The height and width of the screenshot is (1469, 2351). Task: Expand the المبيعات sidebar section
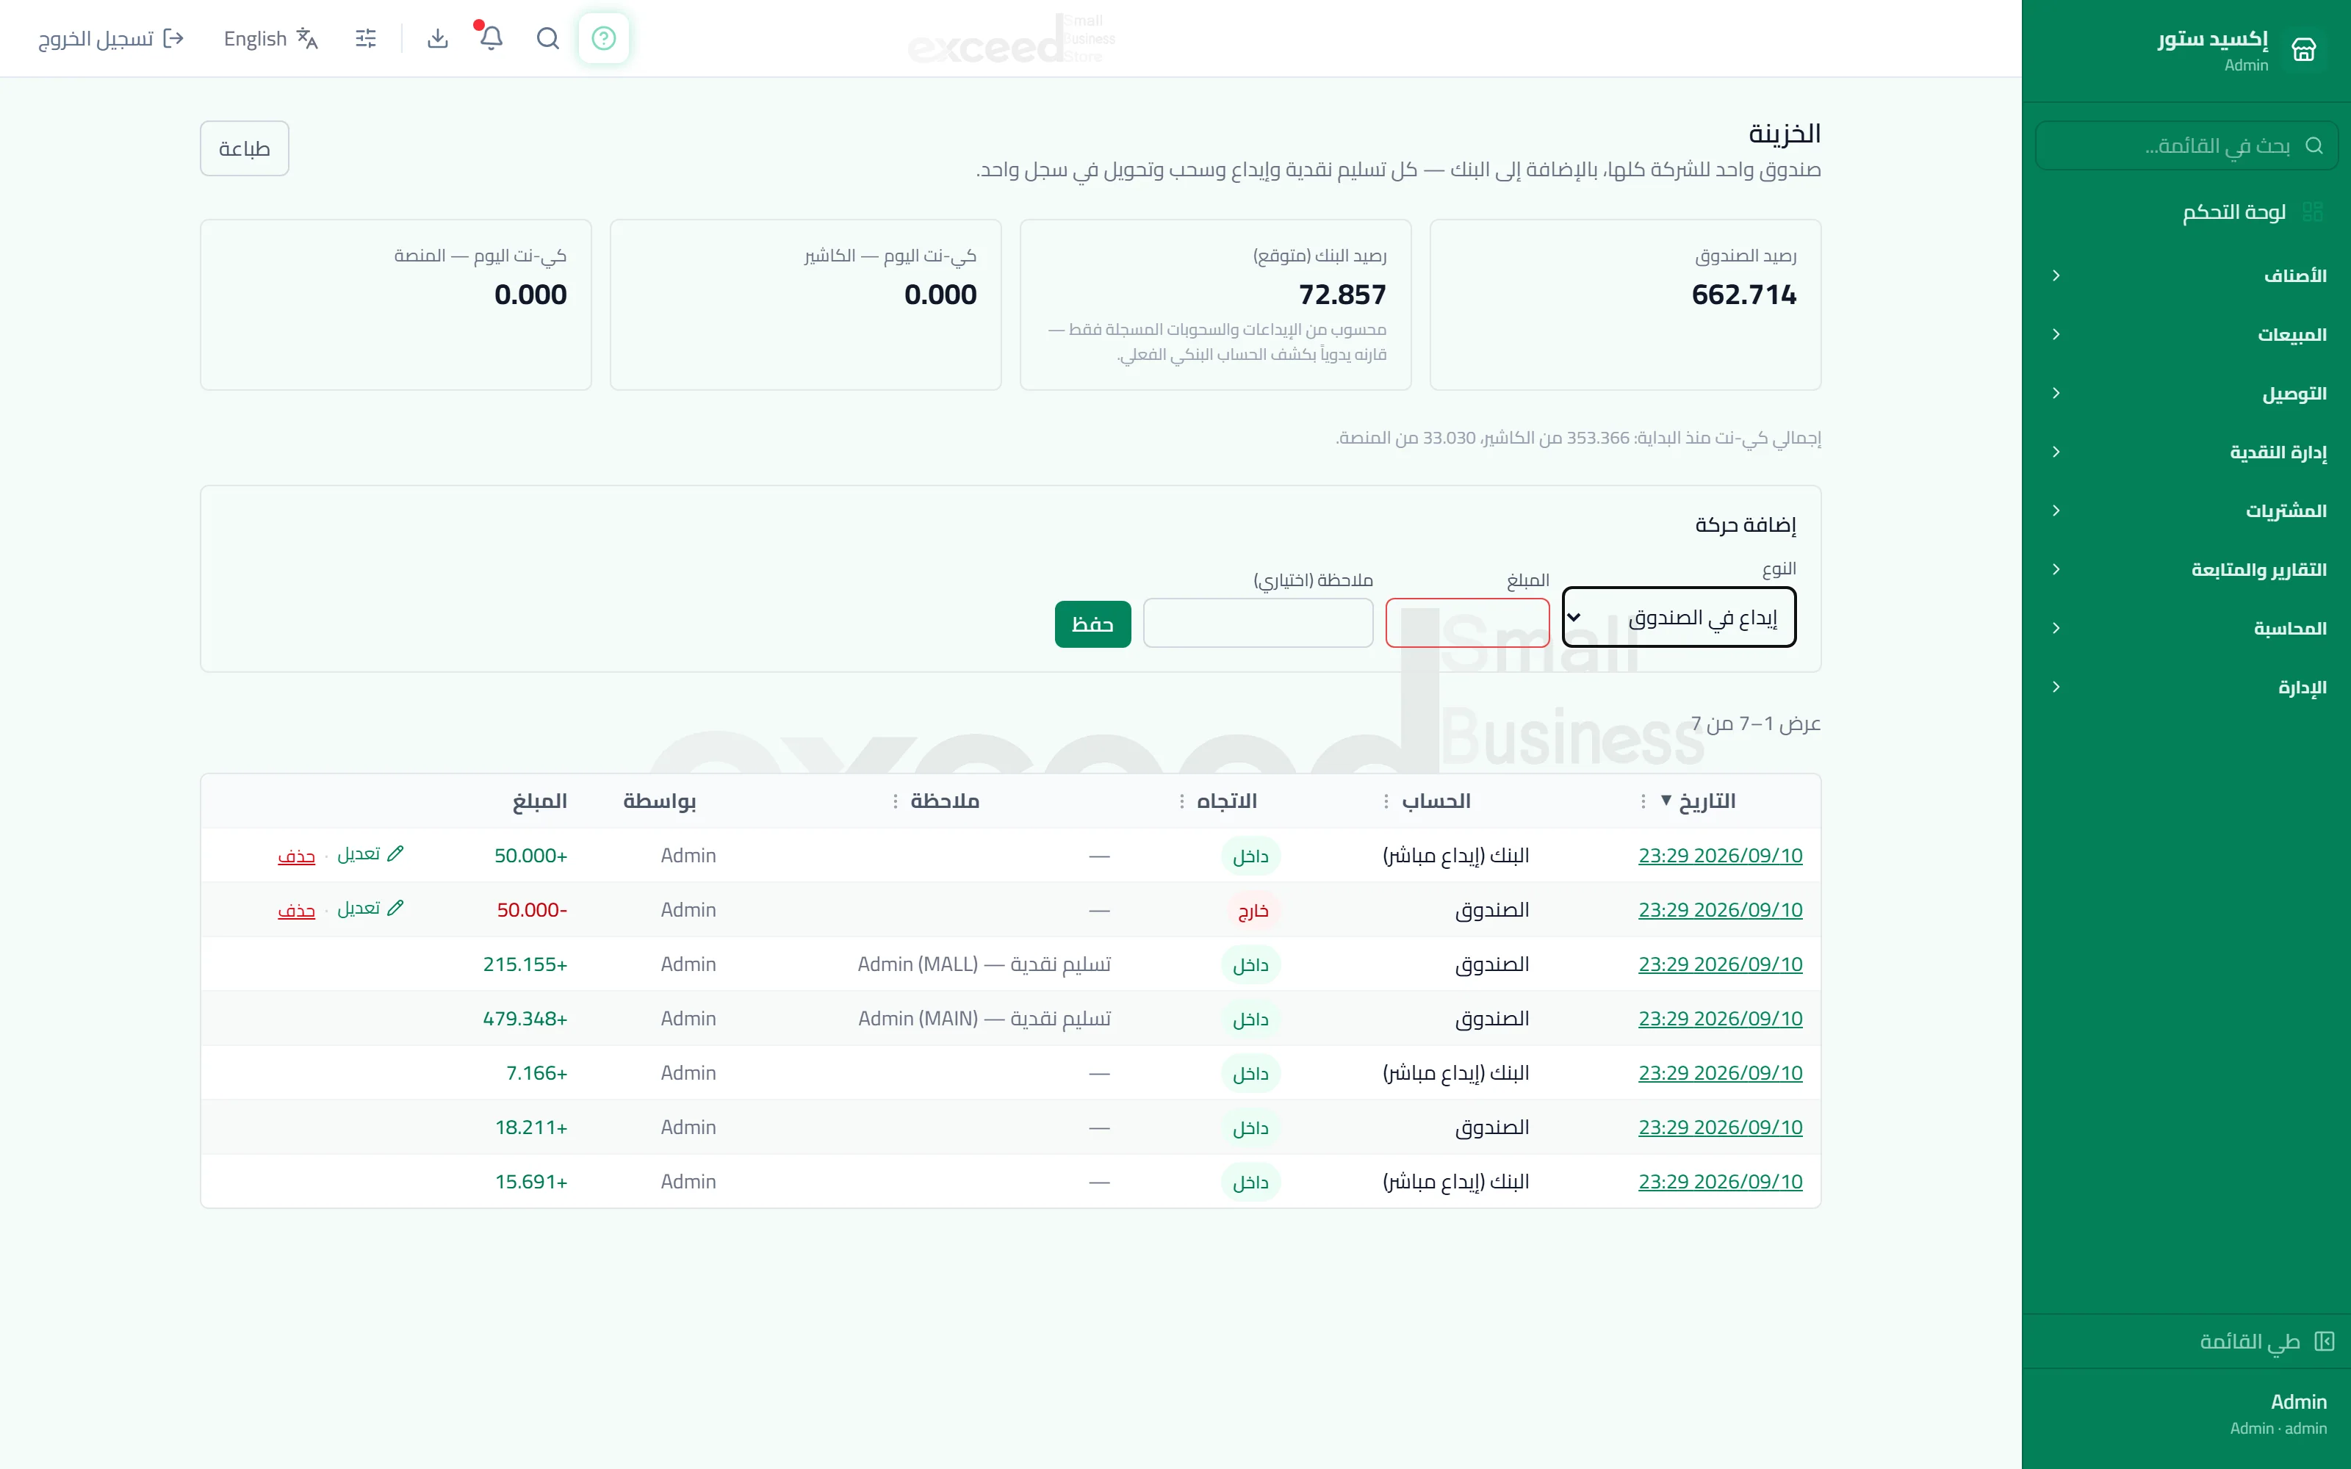click(2186, 334)
